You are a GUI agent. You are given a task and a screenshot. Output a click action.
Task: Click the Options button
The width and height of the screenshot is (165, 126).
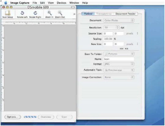tap(13, 117)
